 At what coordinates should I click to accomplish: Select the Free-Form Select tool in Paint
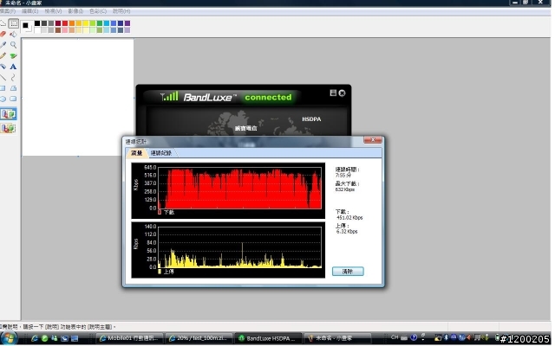[3, 23]
